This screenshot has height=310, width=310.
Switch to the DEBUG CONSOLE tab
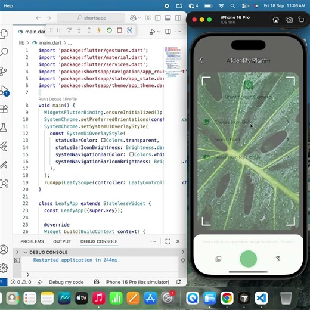click(99, 241)
